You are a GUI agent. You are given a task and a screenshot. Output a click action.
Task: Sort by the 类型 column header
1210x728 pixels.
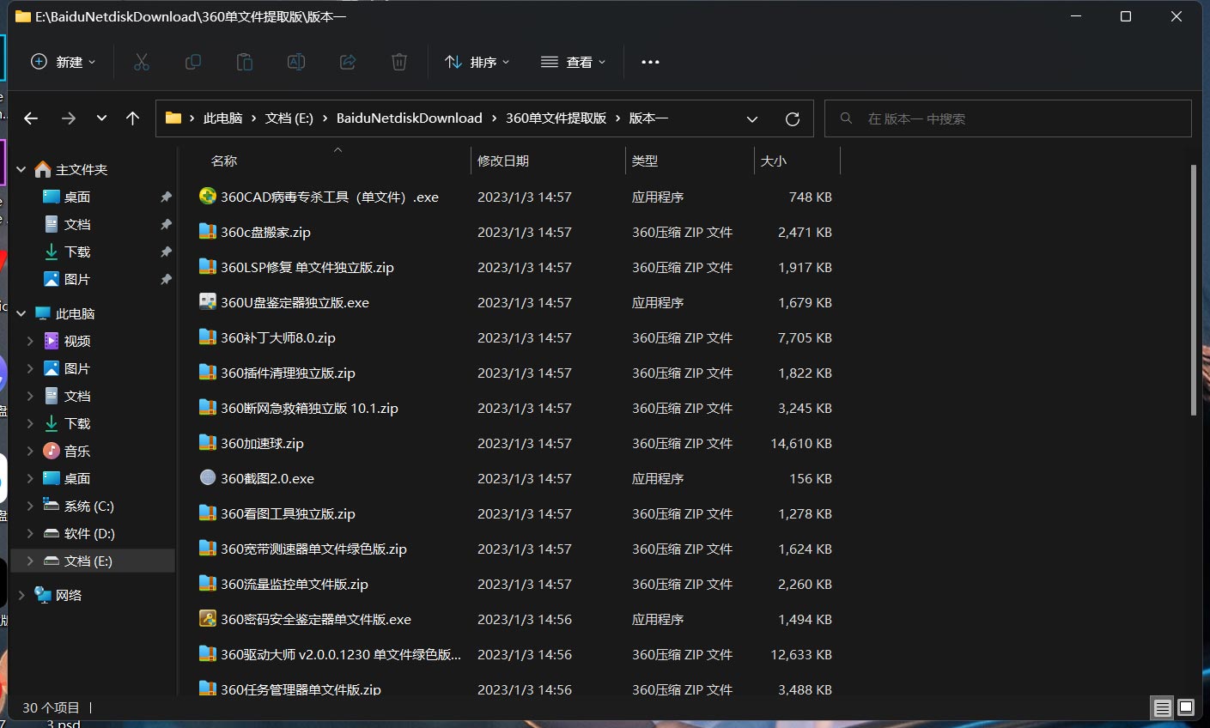[x=645, y=161]
